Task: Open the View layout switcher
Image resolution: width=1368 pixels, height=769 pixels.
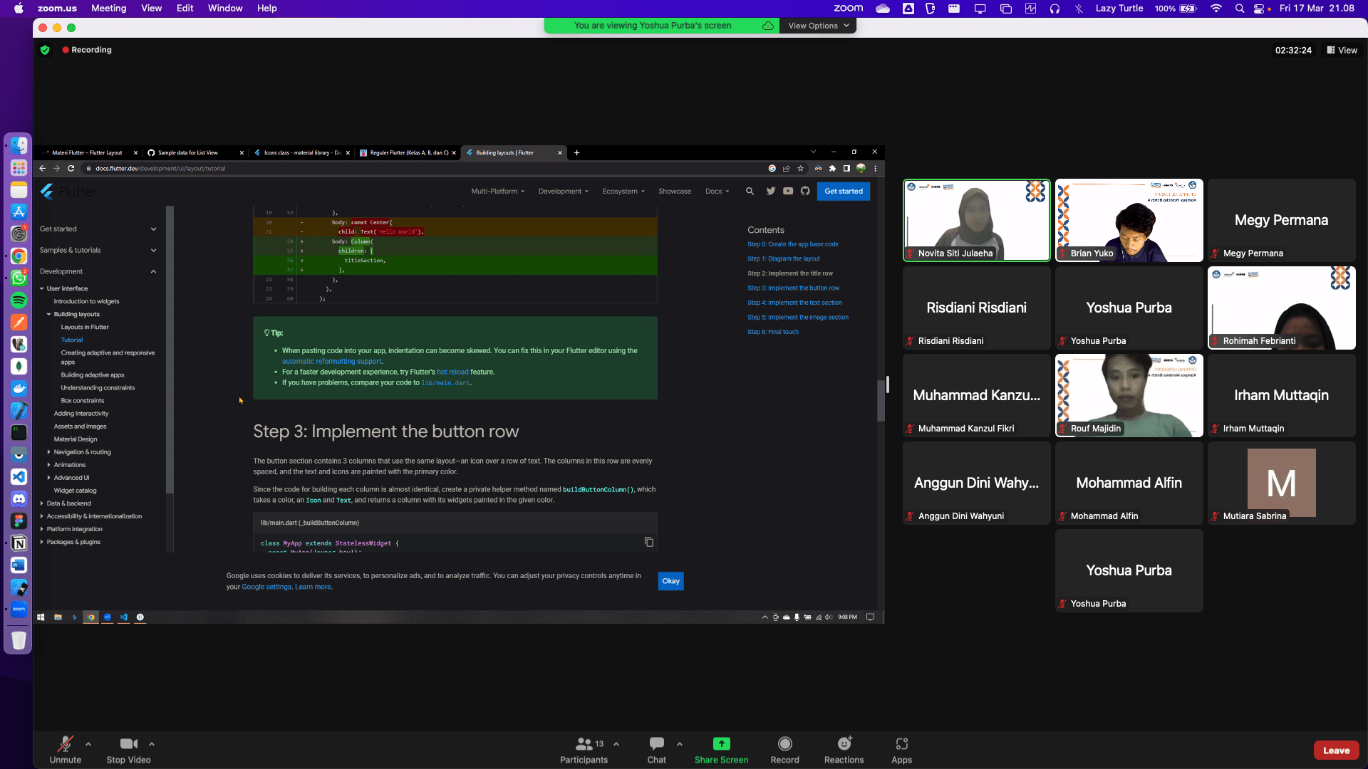Action: coord(1342,51)
